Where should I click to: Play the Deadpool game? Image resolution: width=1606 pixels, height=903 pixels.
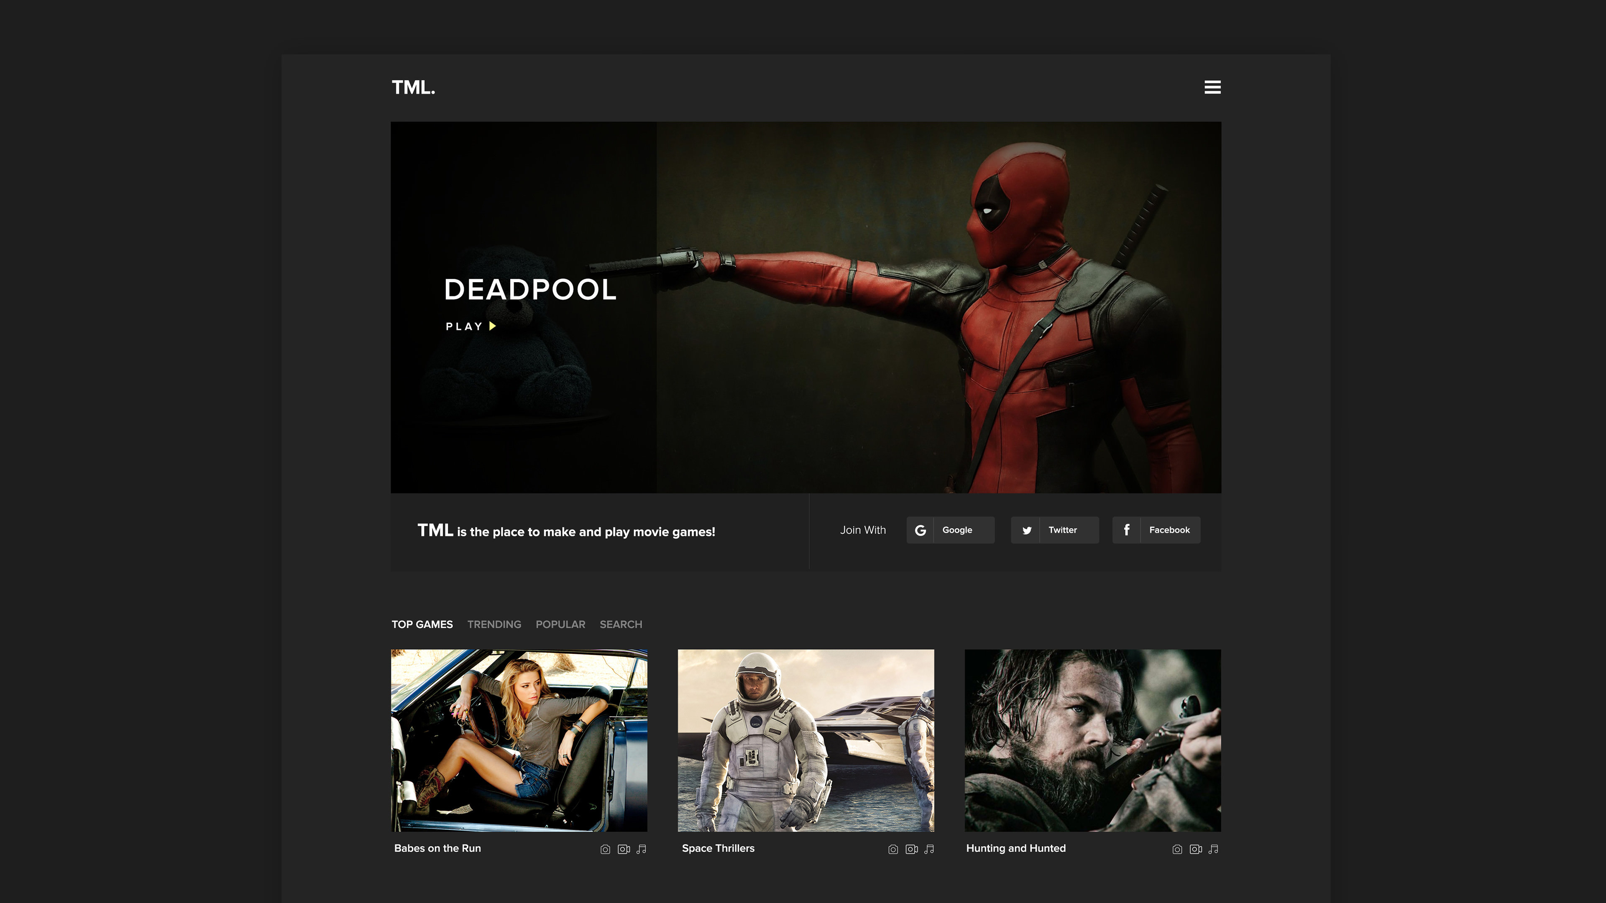point(471,327)
